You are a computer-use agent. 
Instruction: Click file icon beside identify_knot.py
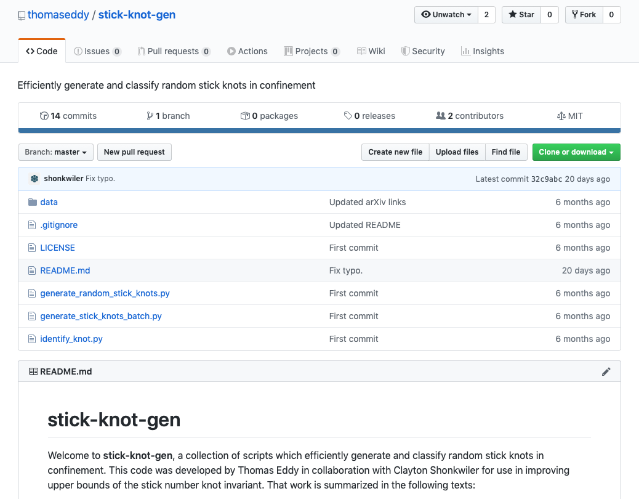click(x=32, y=339)
